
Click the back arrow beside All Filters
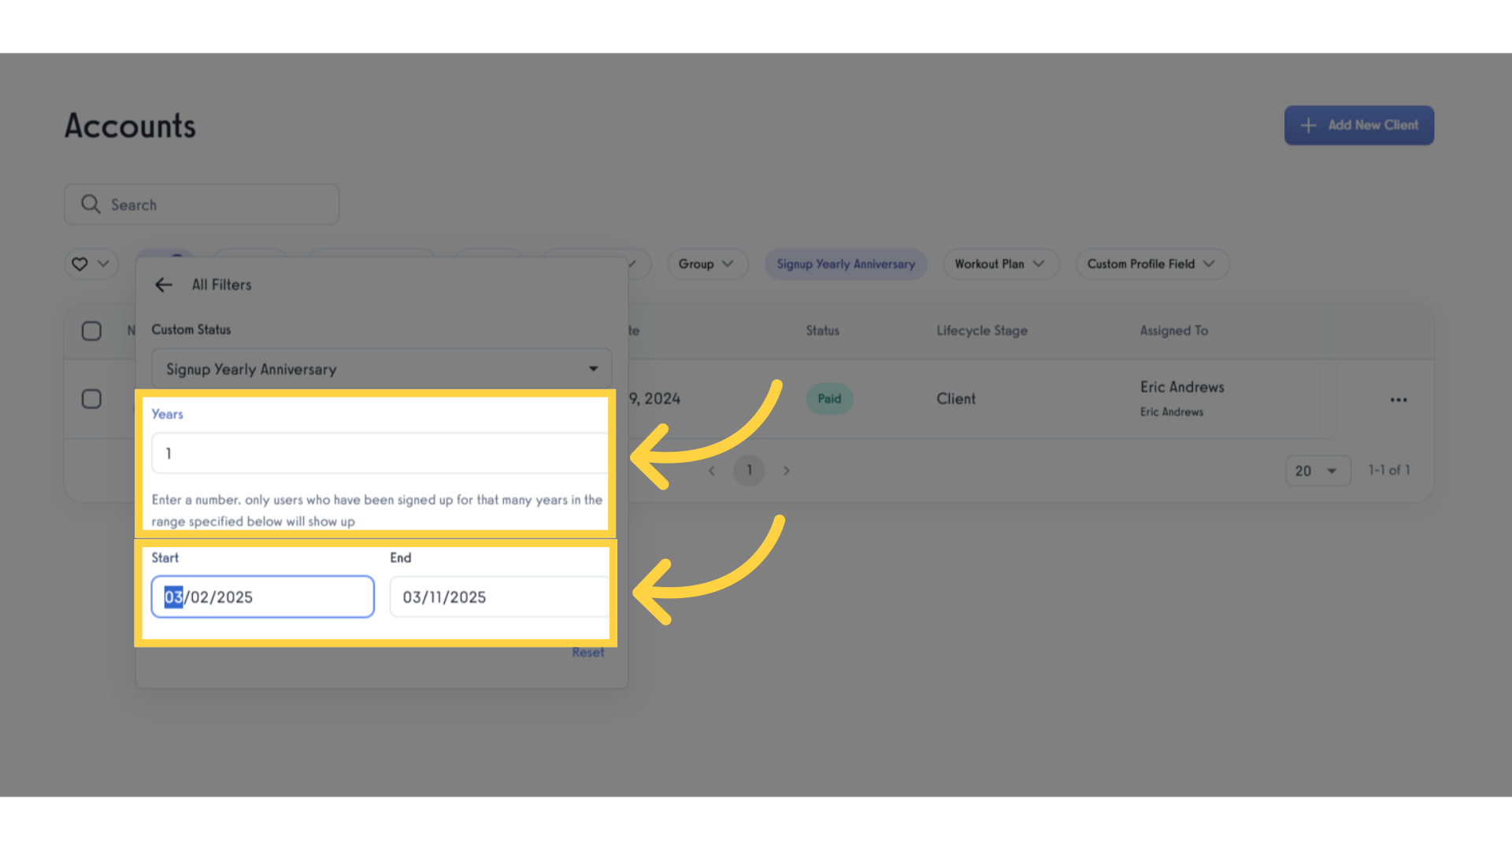(163, 285)
